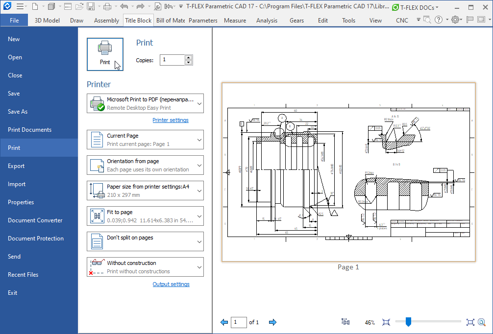Select Print Documents in sidebar
493x334 pixels.
[39, 129]
